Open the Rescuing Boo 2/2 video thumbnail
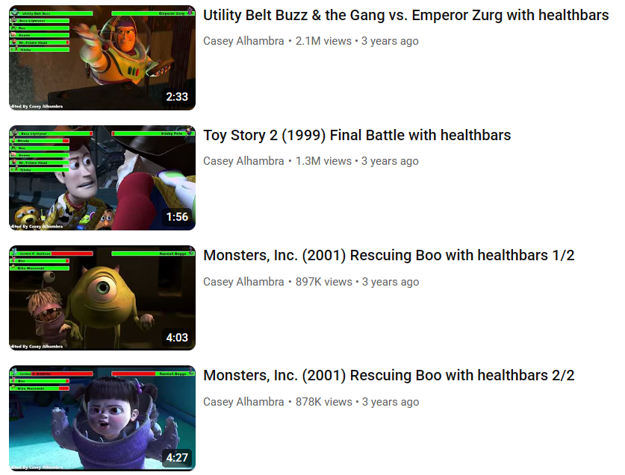Screen dimensions: 625x475 [102, 418]
